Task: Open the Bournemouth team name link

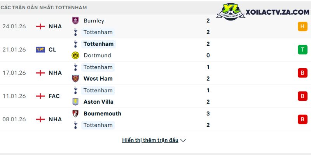Action: [x=102, y=114]
